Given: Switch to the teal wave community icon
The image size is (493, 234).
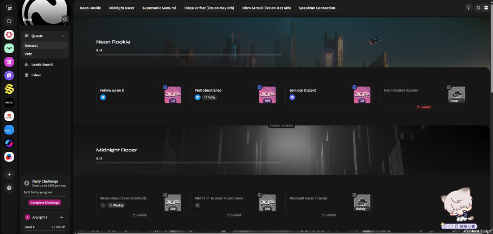Looking at the screenshot, I should [9, 48].
